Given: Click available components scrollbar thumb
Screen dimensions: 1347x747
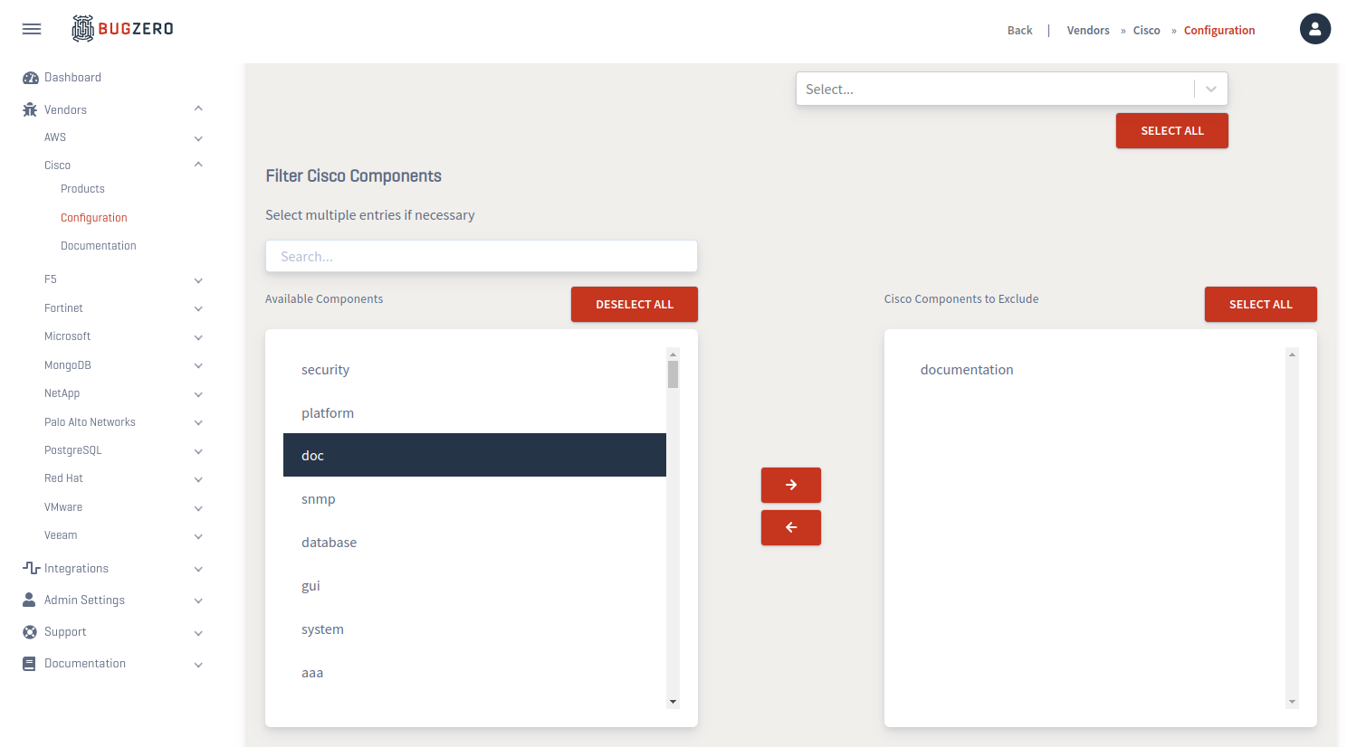Looking at the screenshot, I should (x=673, y=373).
